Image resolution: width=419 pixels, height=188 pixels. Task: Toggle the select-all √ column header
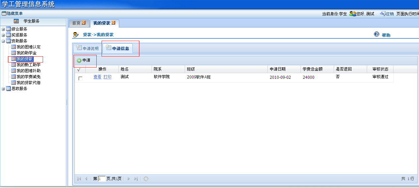click(79, 70)
